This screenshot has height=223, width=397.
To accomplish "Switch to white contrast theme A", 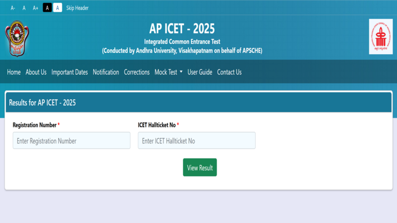I will pos(57,8).
